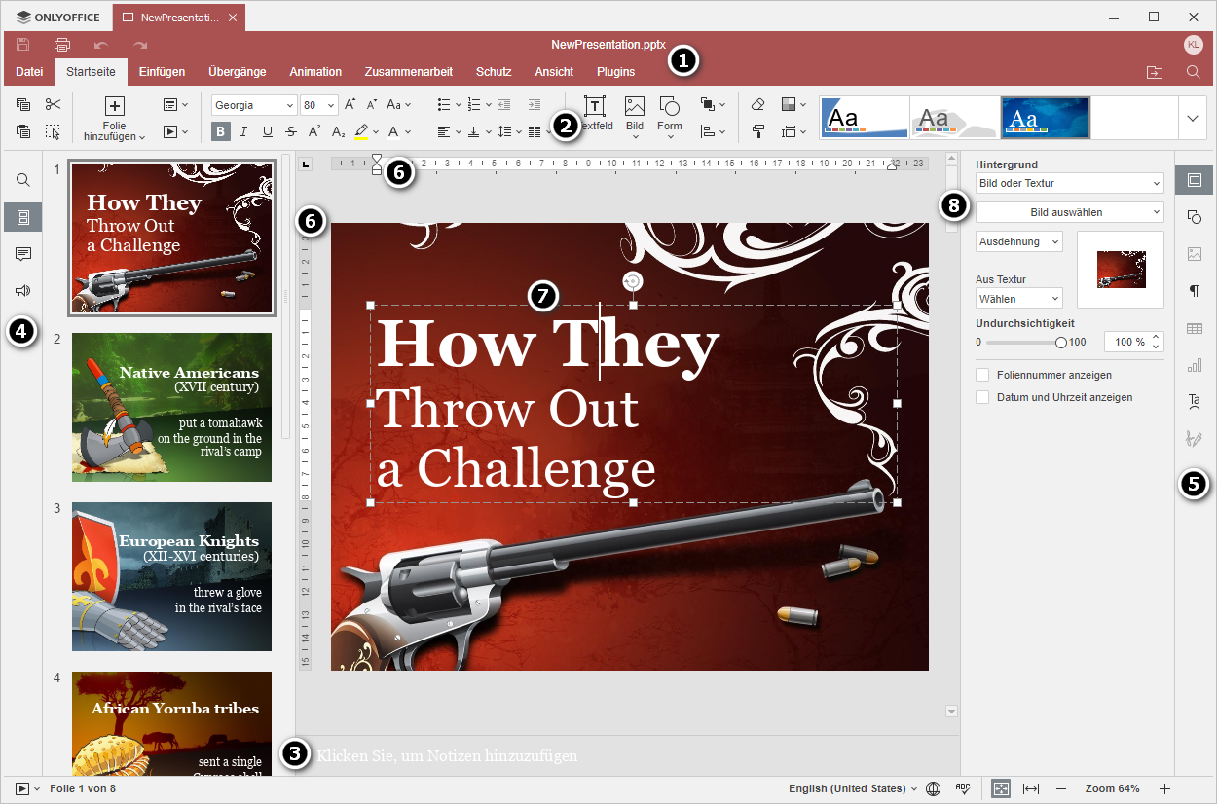The height and width of the screenshot is (804, 1217).
Task: Open the Georgia font name dropdown
Action: click(289, 105)
